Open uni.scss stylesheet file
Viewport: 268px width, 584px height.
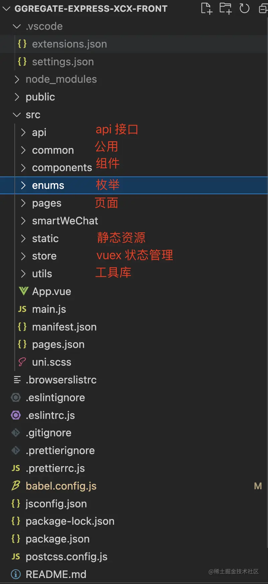coord(51,362)
